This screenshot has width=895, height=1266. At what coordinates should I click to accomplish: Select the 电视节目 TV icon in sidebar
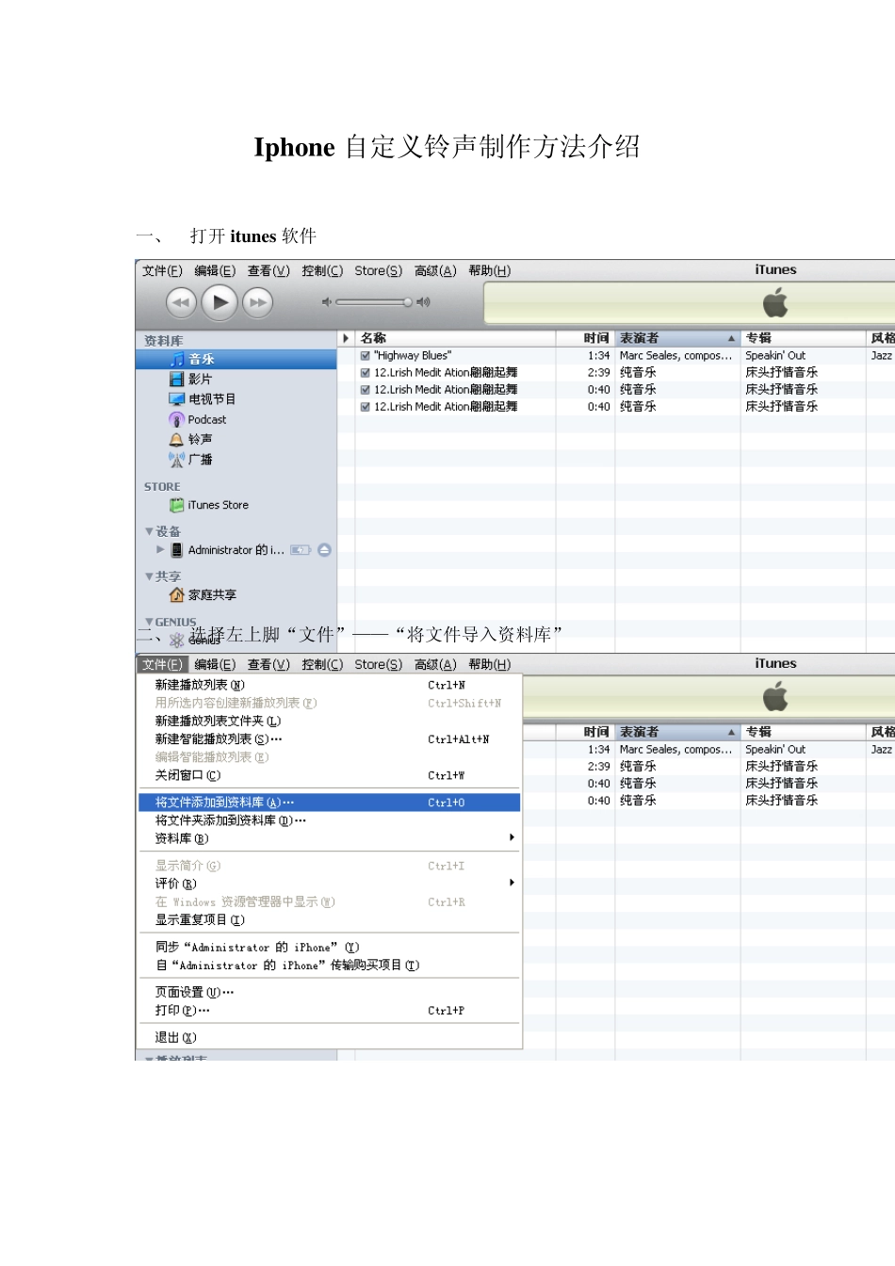coord(176,399)
